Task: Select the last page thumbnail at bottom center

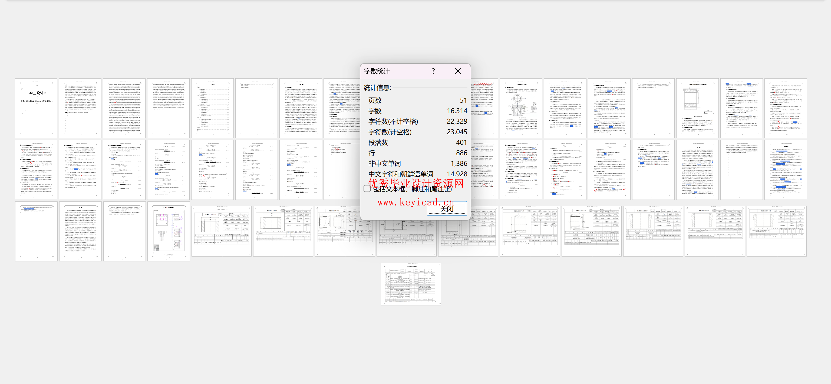Action: point(411,284)
